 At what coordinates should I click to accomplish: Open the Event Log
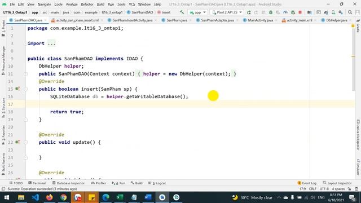(307, 183)
